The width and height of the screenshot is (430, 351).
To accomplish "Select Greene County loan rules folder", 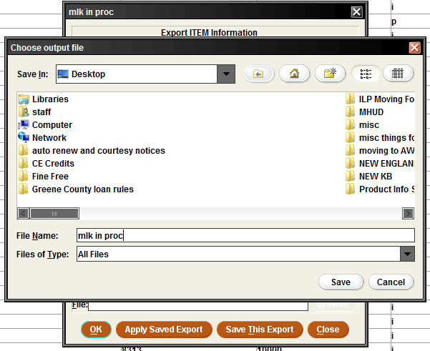I will [x=82, y=189].
